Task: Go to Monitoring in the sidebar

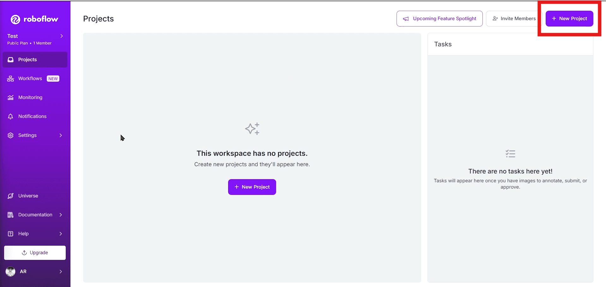Action: tap(30, 97)
